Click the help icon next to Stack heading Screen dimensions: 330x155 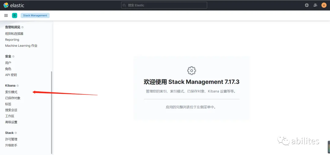click(16, 133)
